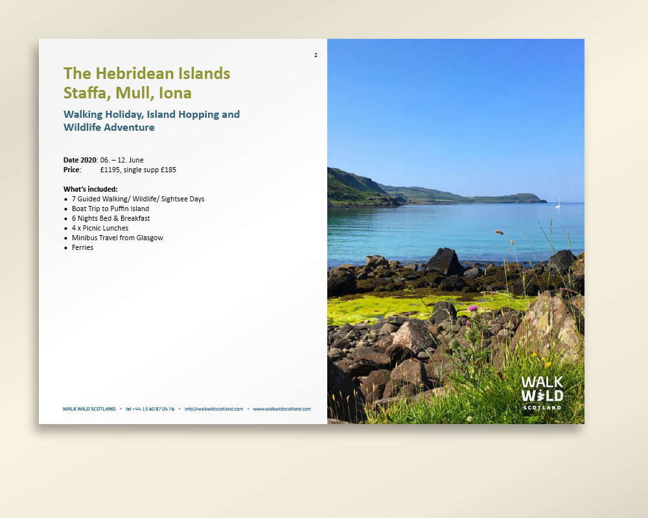Open the www.walkwildscotland.com website link
This screenshot has height=518, width=648.
tap(281, 409)
